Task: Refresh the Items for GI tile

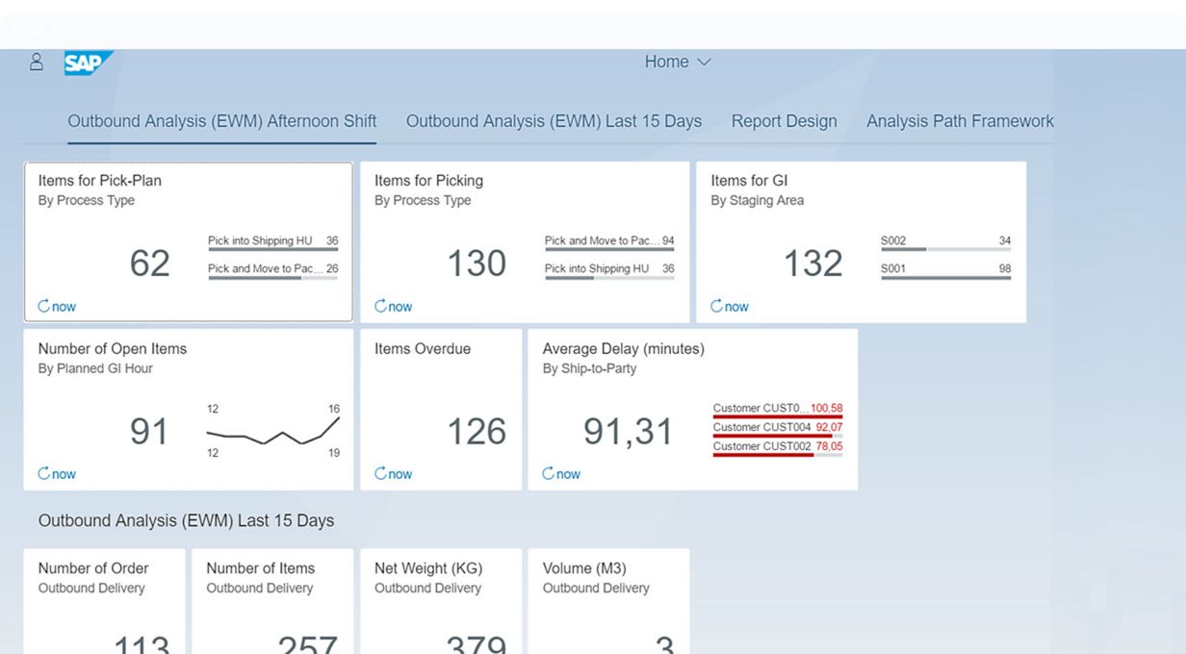Action: tap(729, 307)
